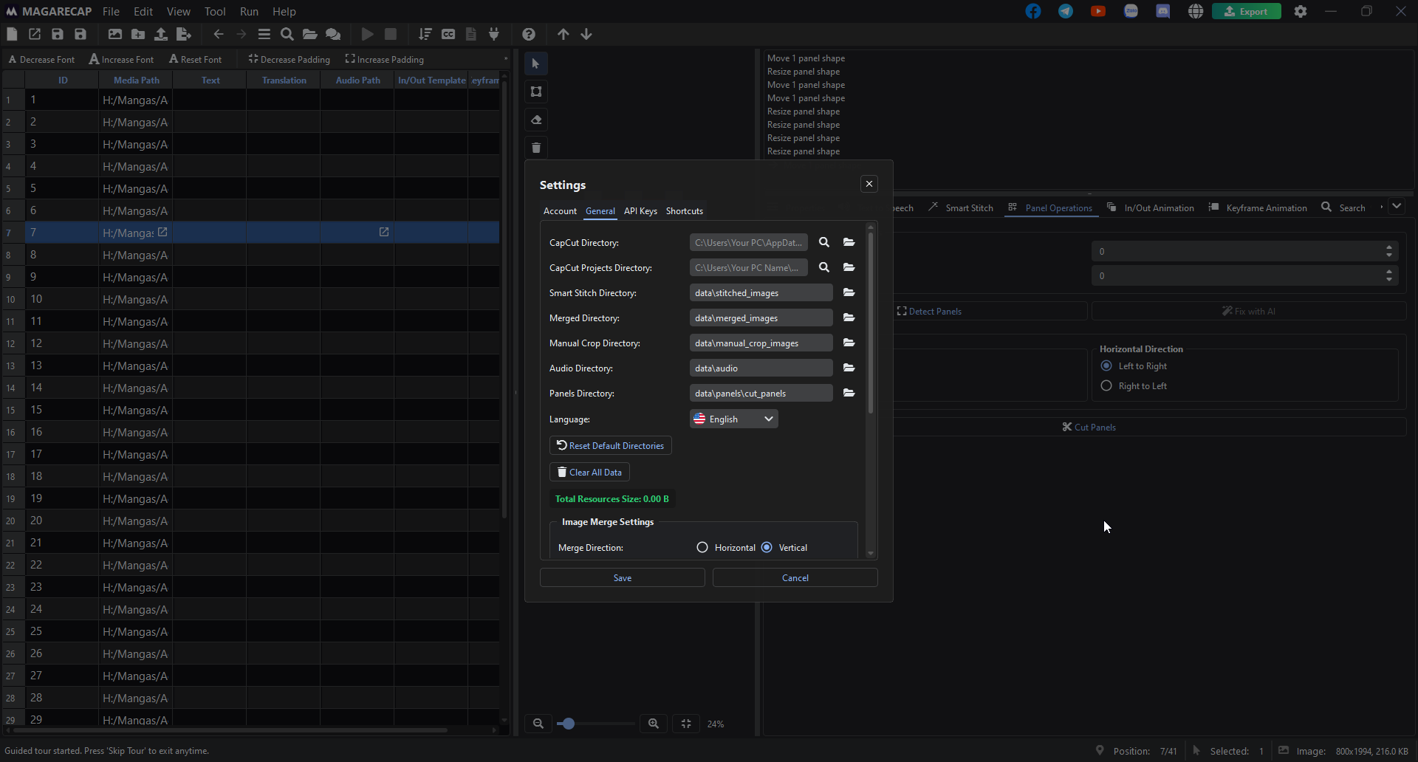Click the help question mark icon

(x=529, y=34)
